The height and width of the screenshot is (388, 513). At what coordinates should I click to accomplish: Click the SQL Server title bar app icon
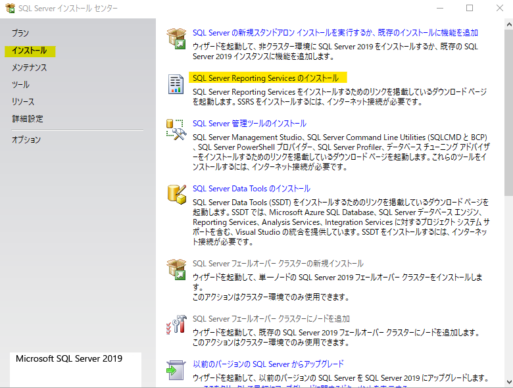(10, 9)
